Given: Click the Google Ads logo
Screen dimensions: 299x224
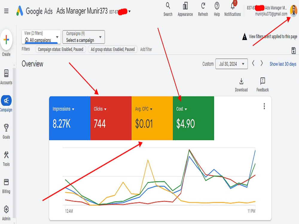Looking at the screenshot, I should (x=34, y=11).
